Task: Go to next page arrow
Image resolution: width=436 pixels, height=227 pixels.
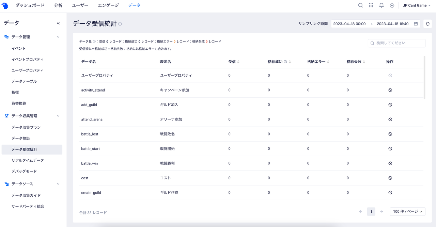Action: 381,212
